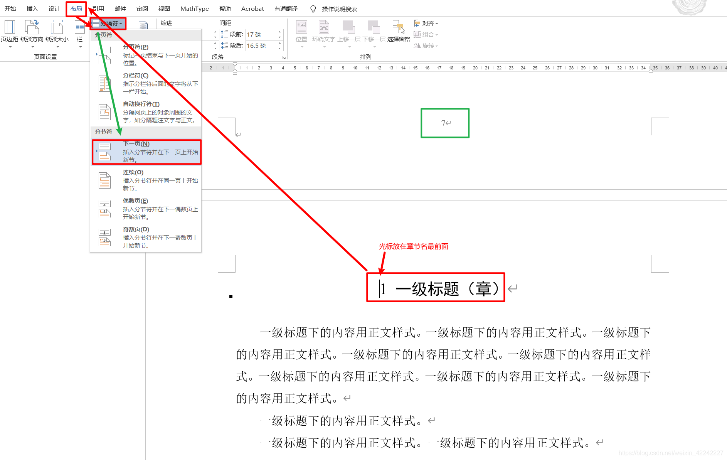Screen dimensions: 727x460
Task: Switch to the 审阅 ribbon tab
Action: pos(142,8)
